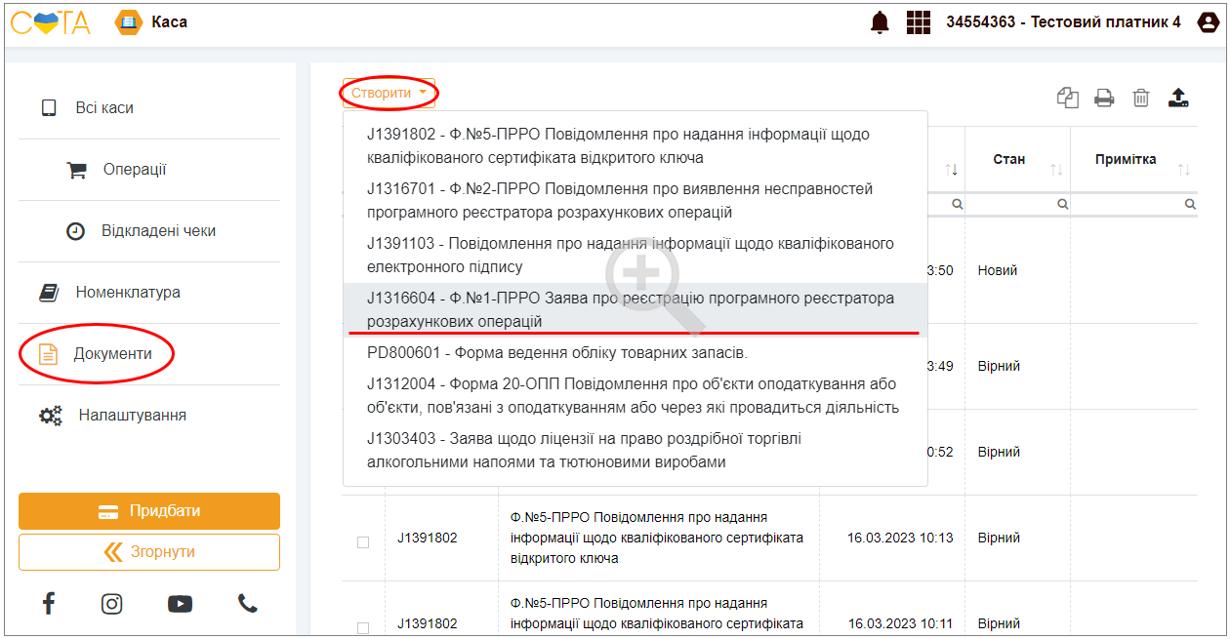Select J1303403 alcohol license application entry
1230x639 pixels.
(x=635, y=450)
